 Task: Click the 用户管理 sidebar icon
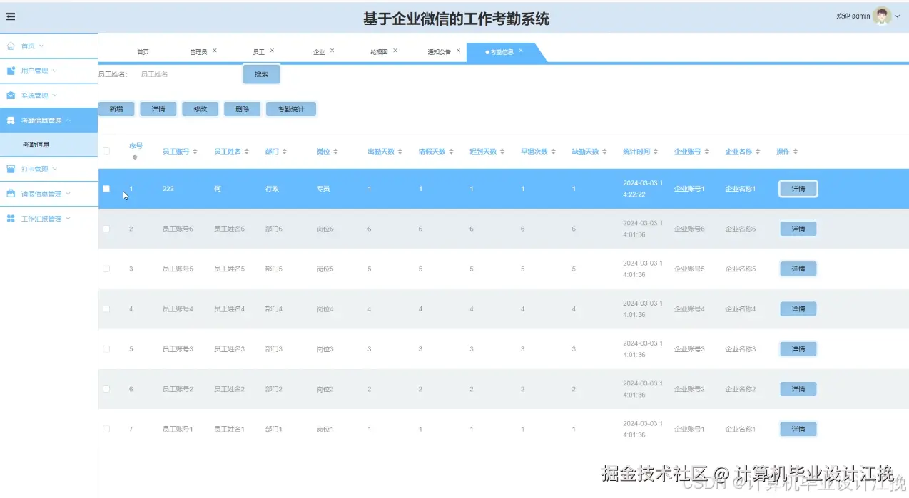point(11,71)
